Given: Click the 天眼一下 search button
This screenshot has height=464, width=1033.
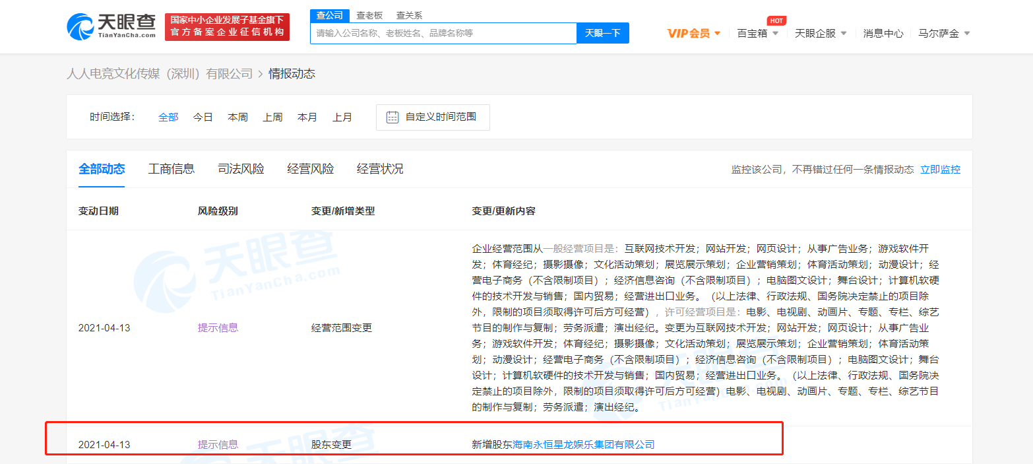Looking at the screenshot, I should coord(603,33).
